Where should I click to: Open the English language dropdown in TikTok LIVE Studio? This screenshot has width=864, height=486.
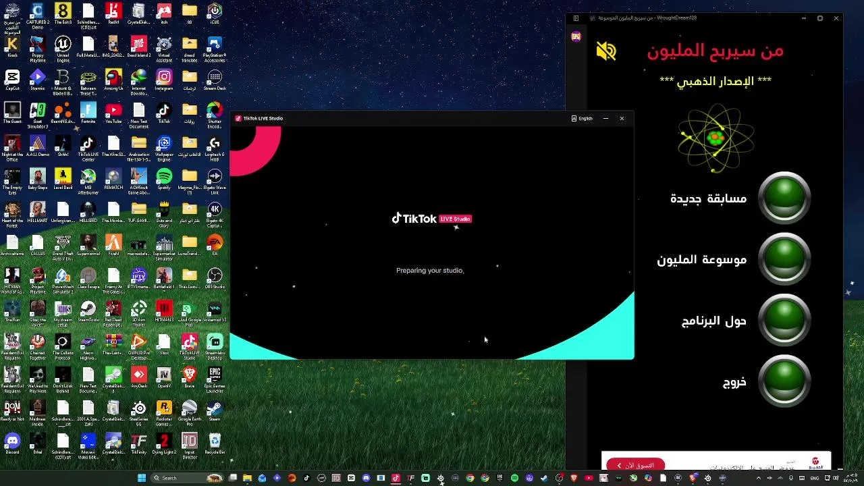coord(582,118)
